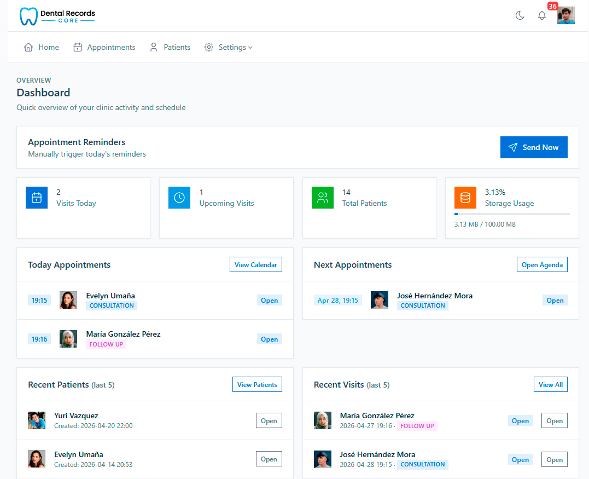Click María González Pérez in Today Appointments

click(123, 334)
